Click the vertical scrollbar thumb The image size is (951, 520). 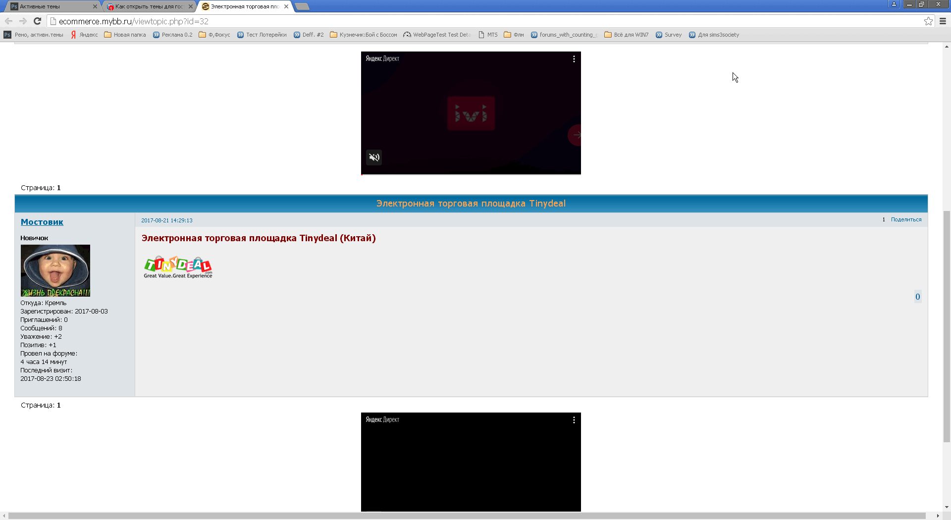pyautogui.click(x=947, y=326)
